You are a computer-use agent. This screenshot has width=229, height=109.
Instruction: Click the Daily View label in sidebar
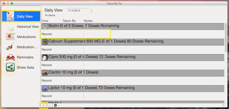[x=25, y=17]
